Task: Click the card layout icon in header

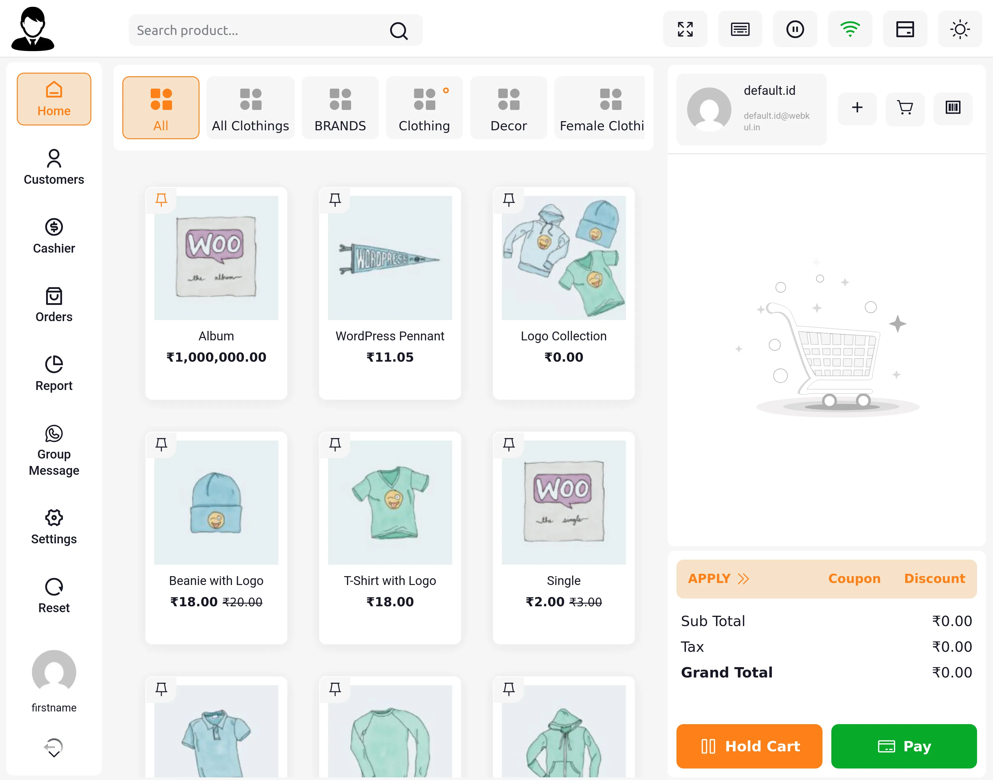Action: tap(904, 29)
